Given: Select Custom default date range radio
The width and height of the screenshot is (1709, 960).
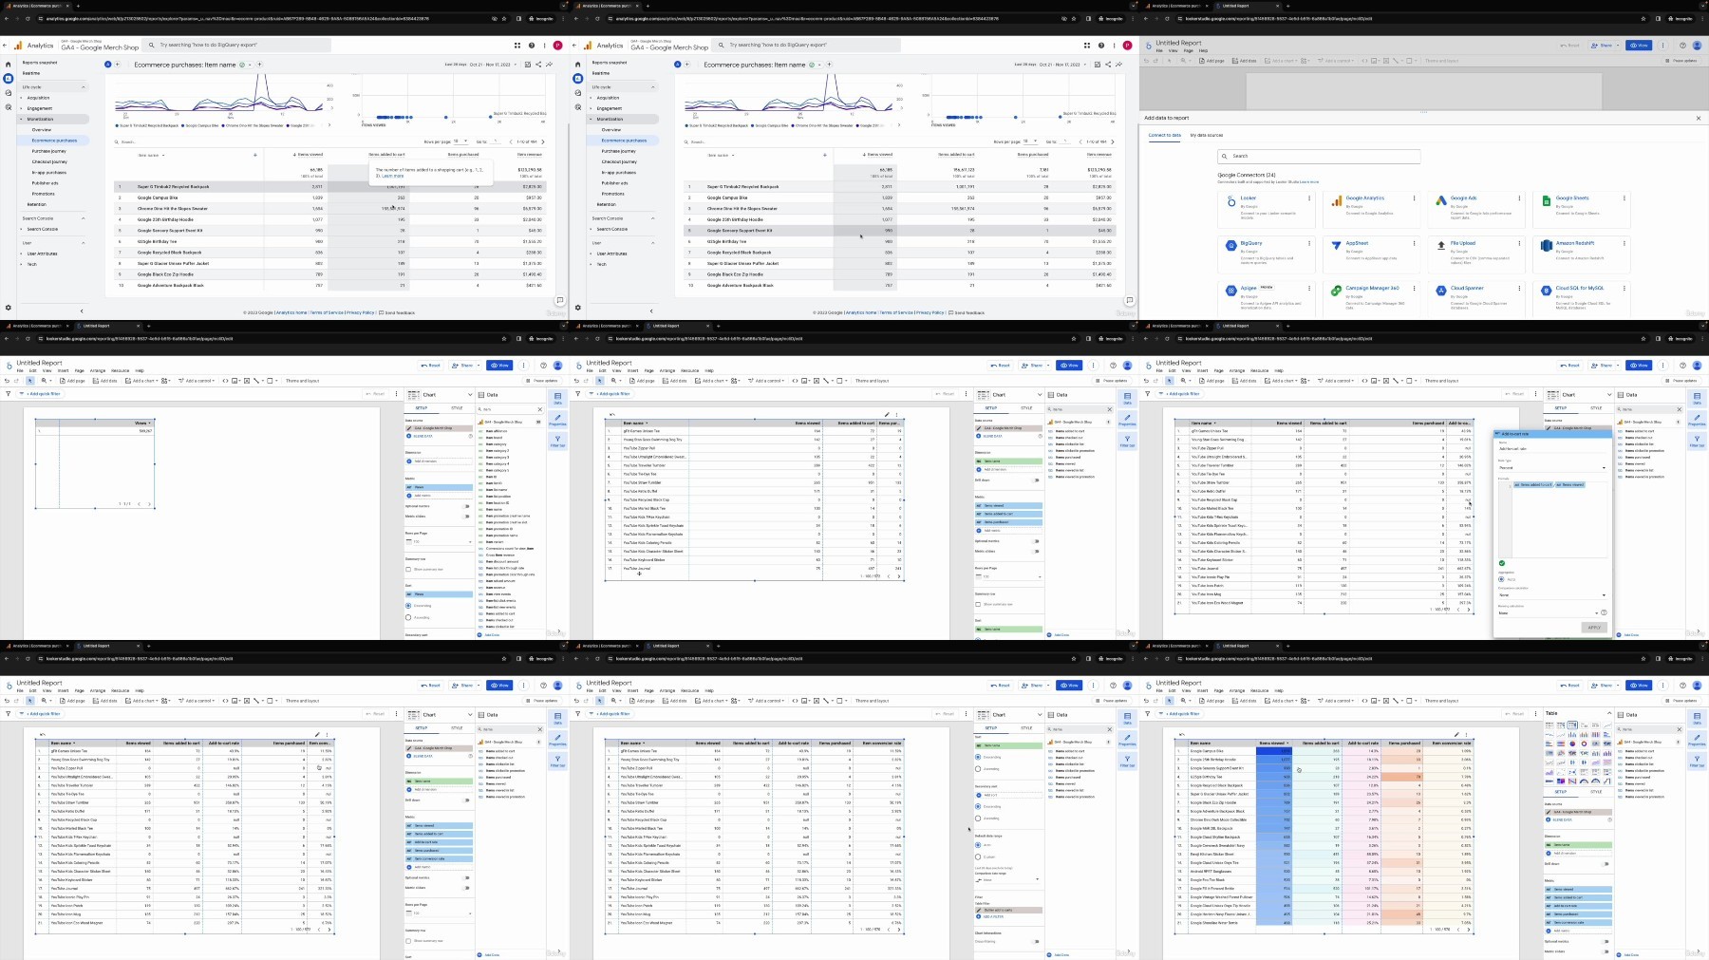Looking at the screenshot, I should point(978,856).
